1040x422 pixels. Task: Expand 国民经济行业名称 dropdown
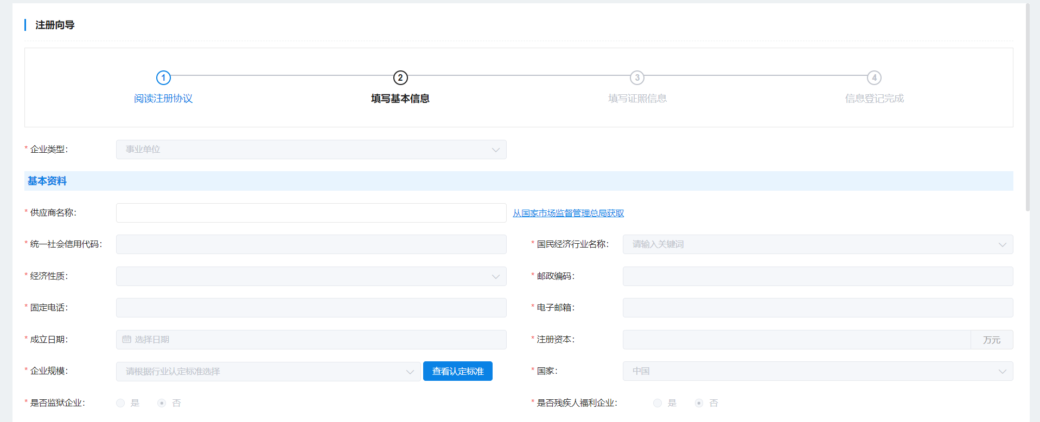818,244
